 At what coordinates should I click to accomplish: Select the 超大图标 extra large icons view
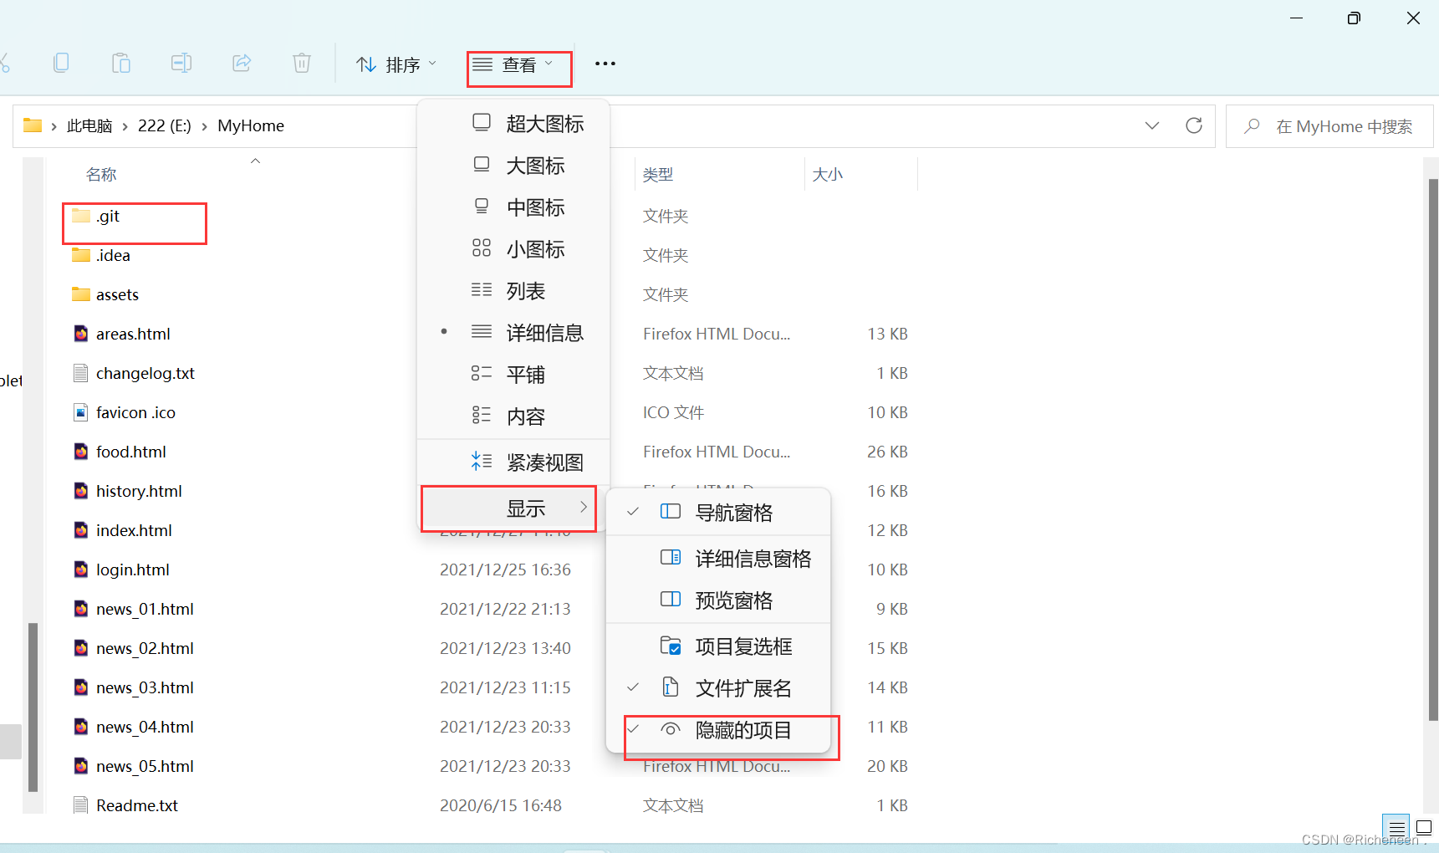pyautogui.click(x=513, y=124)
